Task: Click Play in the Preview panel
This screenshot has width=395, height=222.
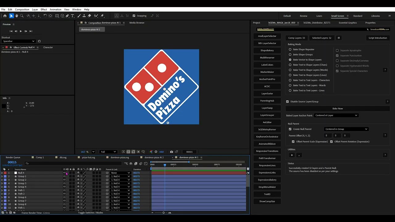Action: click(x=21, y=31)
